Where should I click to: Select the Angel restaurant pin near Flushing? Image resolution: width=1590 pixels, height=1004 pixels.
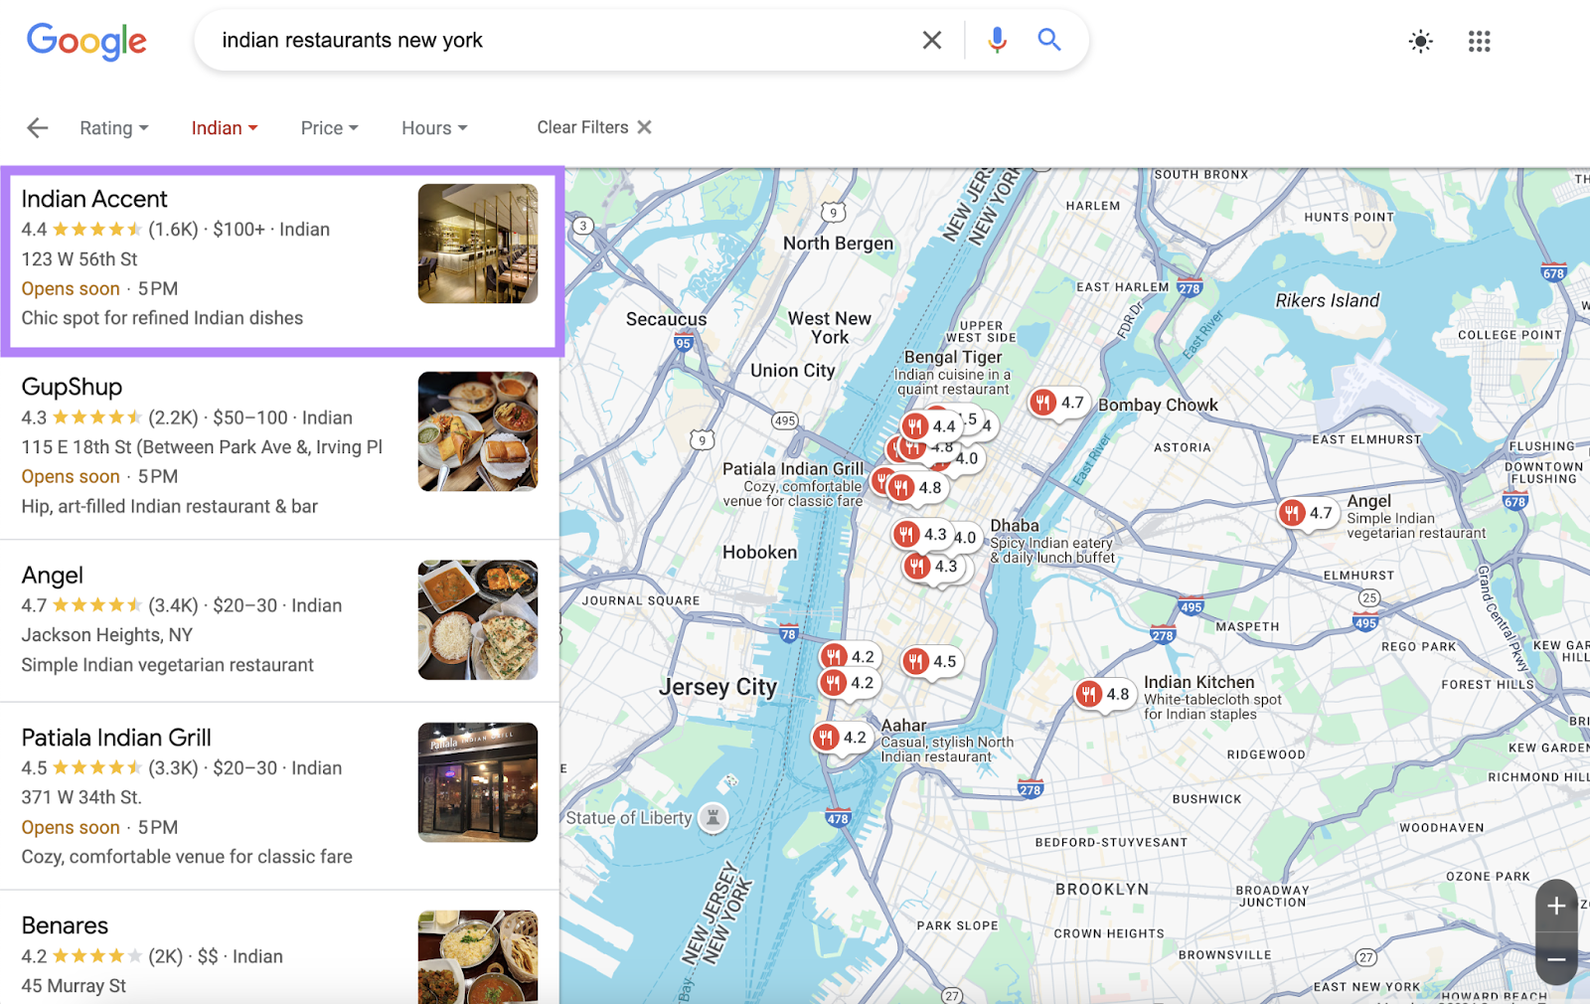[x=1308, y=514]
